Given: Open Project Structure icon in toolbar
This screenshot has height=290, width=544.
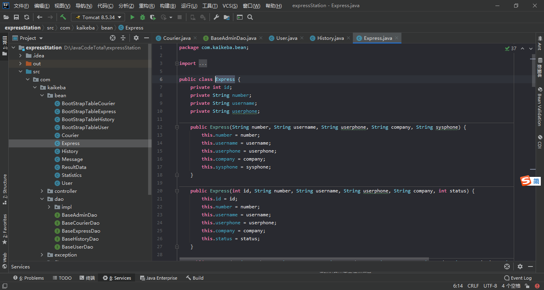Looking at the screenshot, I should click(227, 17).
